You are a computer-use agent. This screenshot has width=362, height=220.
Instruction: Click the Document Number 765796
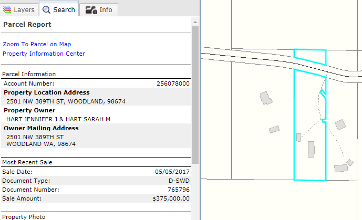[x=179, y=190]
